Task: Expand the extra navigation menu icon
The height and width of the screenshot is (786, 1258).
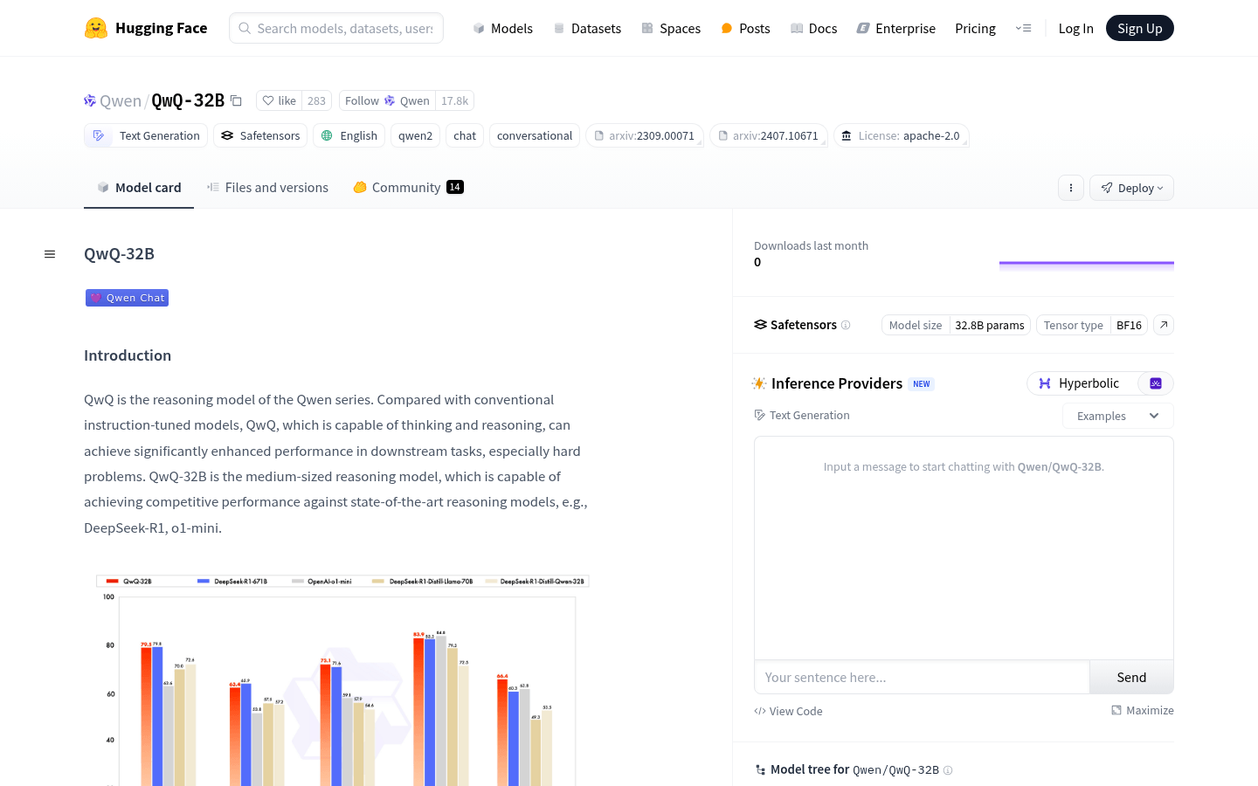Action: 1023,28
